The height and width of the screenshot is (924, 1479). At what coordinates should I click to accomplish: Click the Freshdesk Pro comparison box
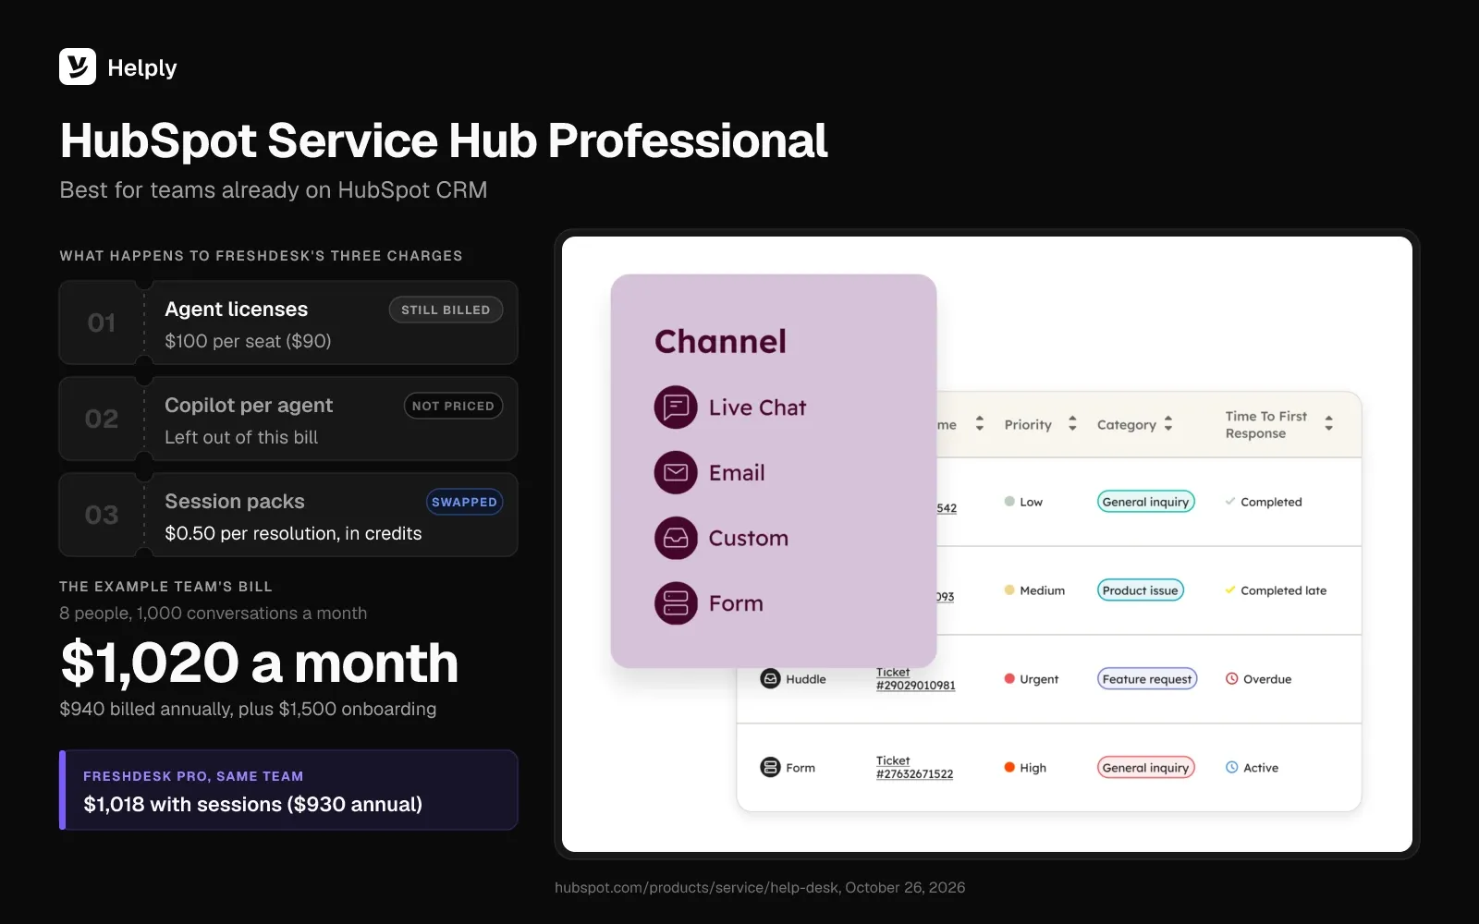[288, 790]
